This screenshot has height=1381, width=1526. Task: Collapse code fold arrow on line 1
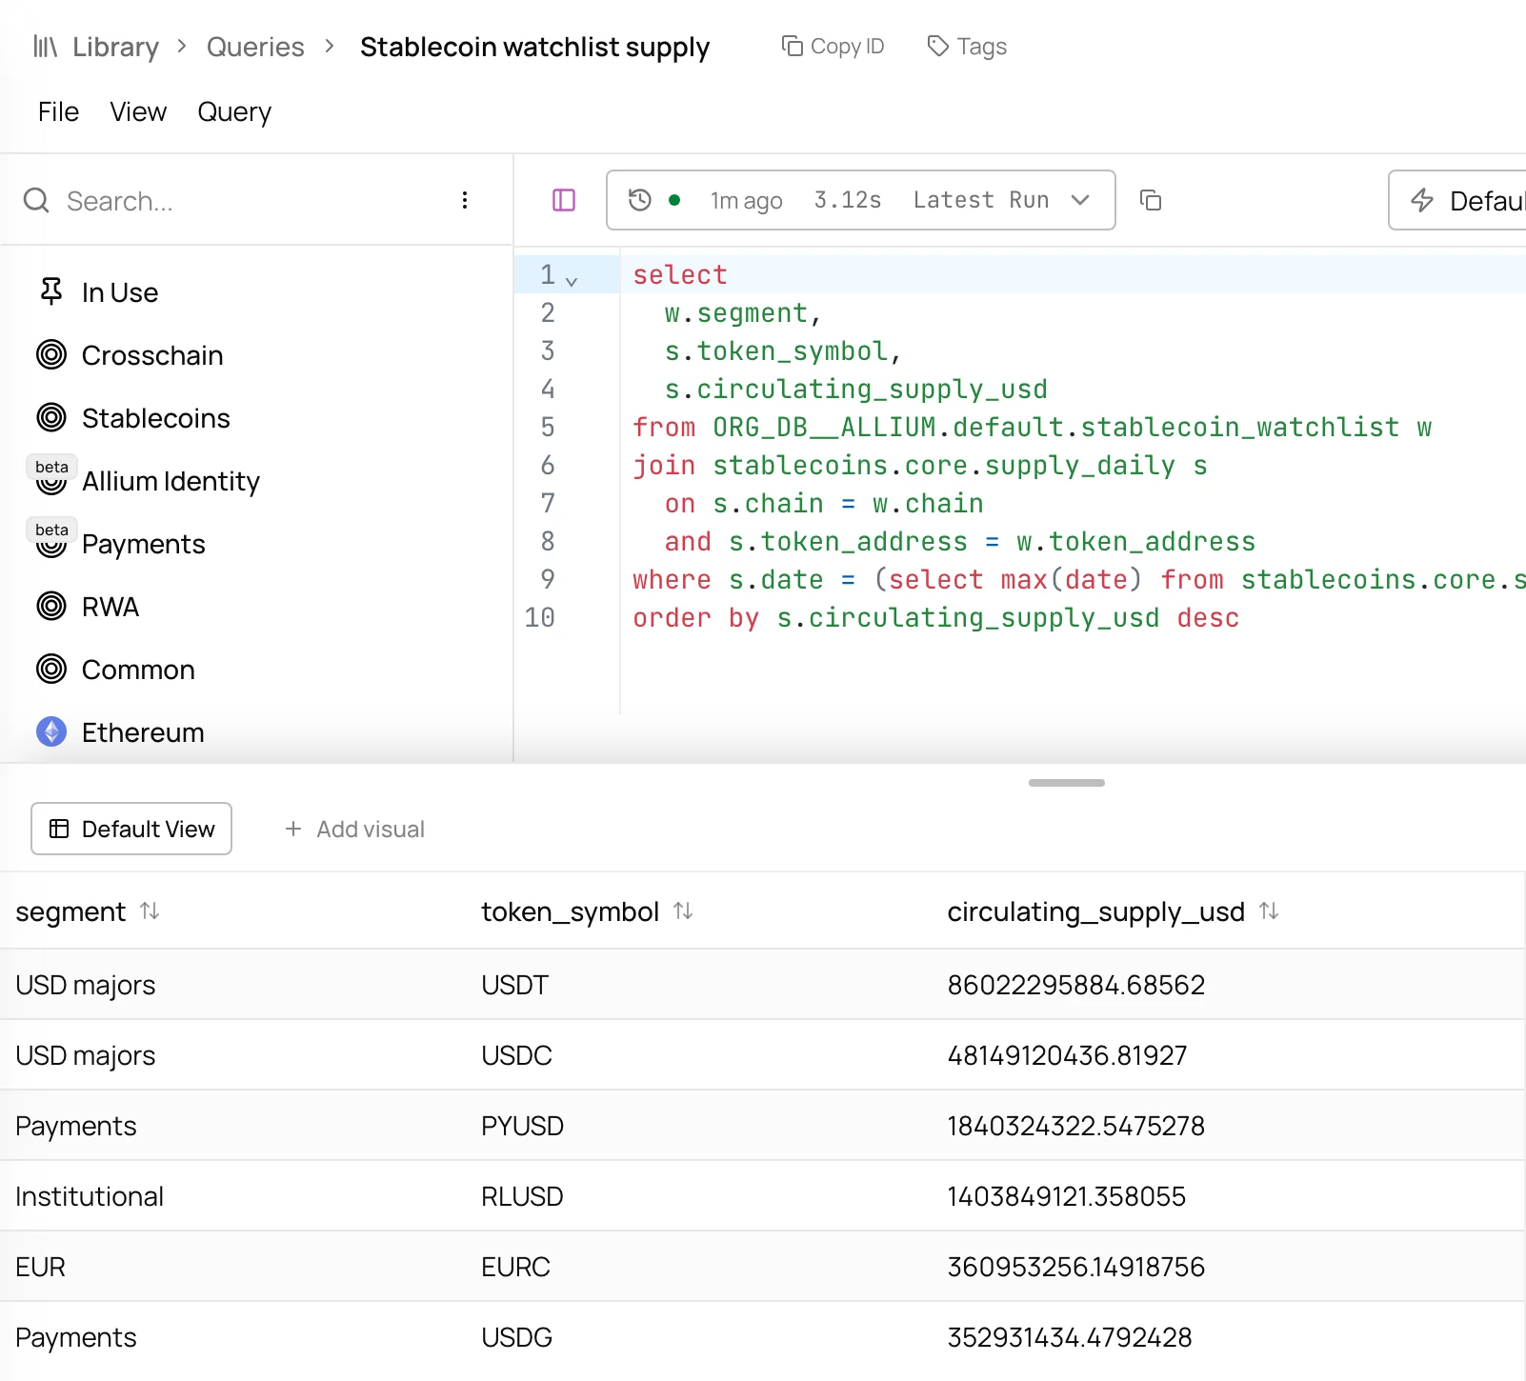572,281
